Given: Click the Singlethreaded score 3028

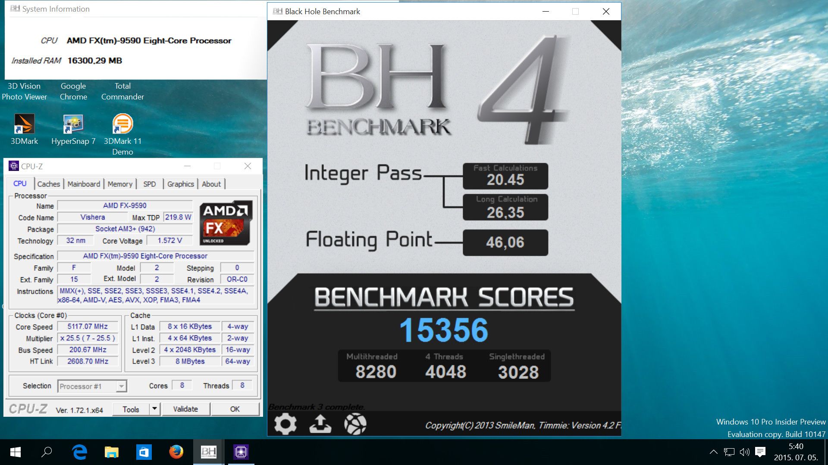Looking at the screenshot, I should 518,372.
